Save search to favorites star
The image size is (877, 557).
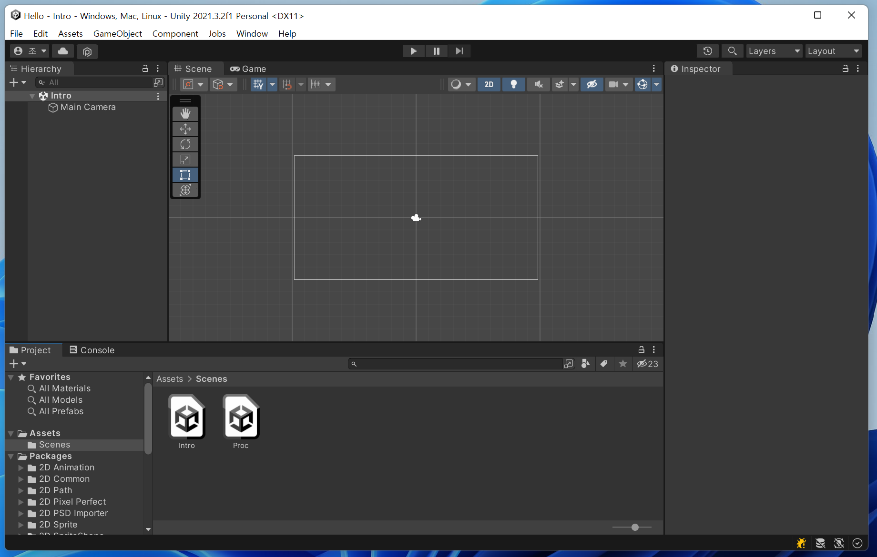[623, 364]
